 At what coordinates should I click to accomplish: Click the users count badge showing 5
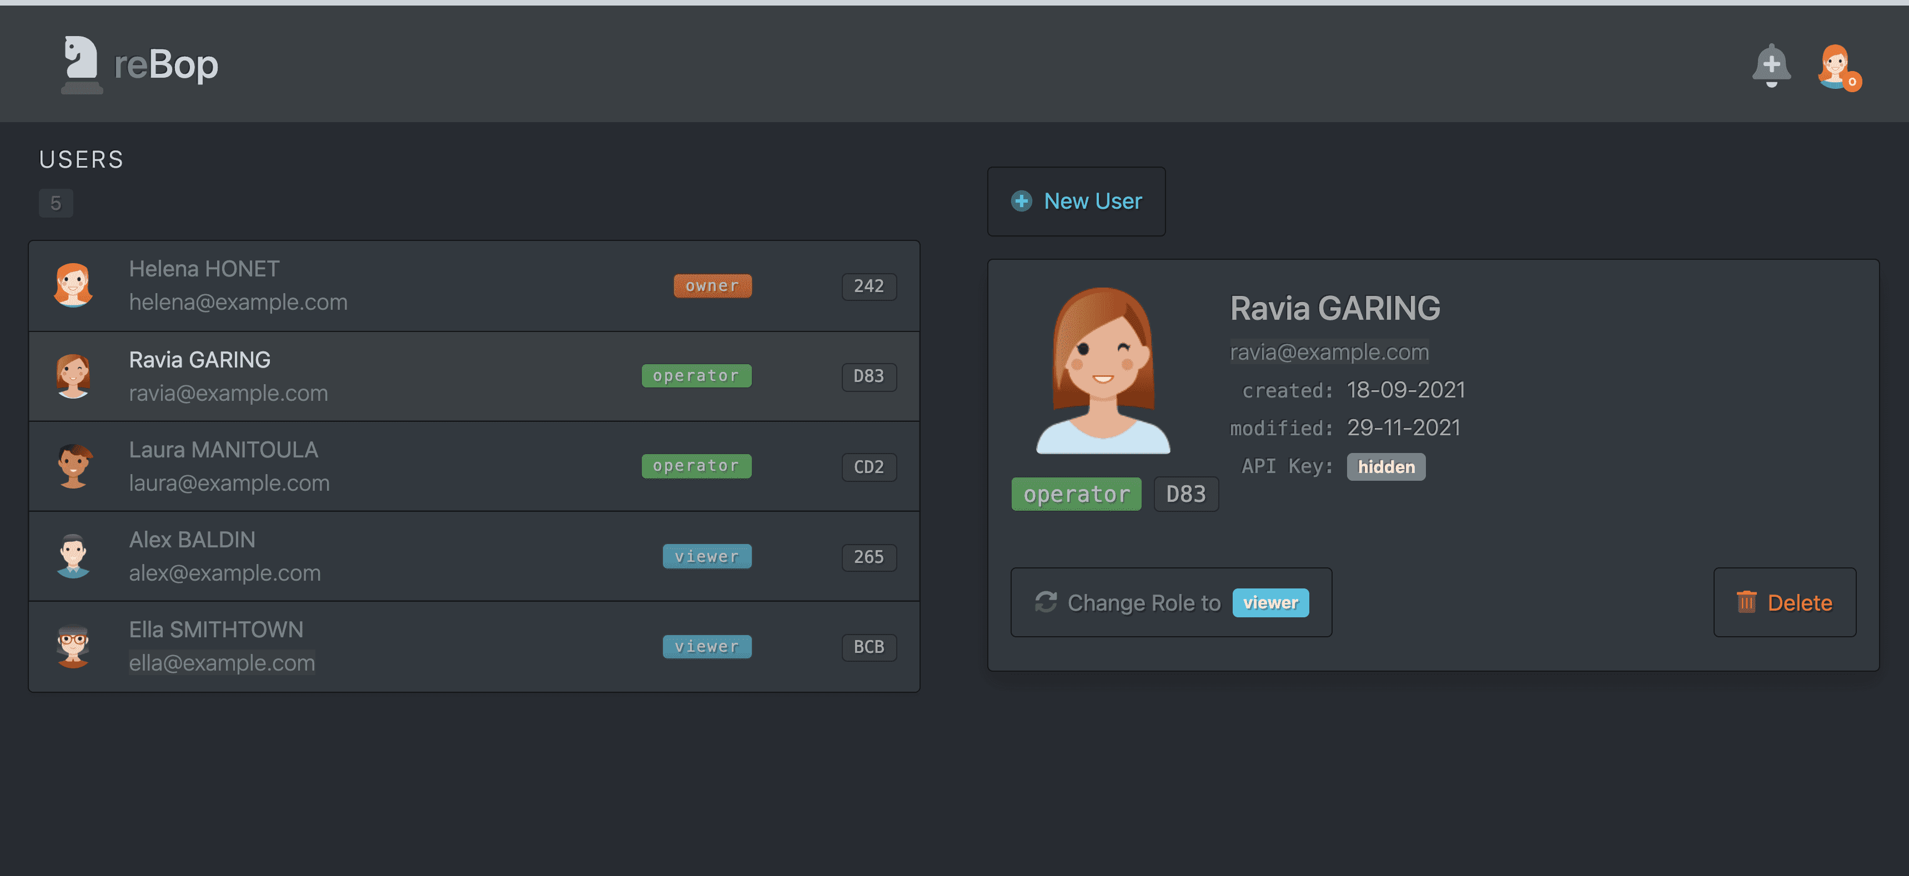pyautogui.click(x=56, y=202)
